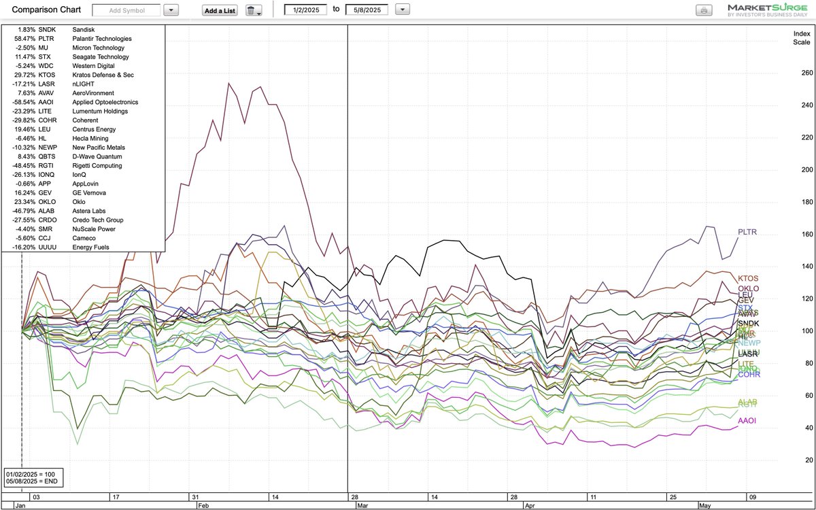
Task: Select the UUUU Energy Fuels legend row
Action: (82, 247)
